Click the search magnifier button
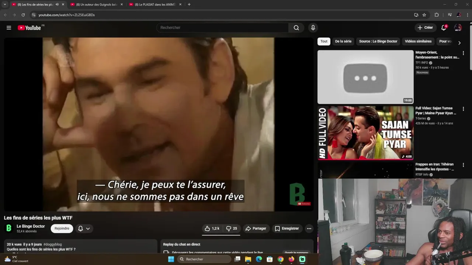The image size is (472, 265). pyautogui.click(x=296, y=28)
